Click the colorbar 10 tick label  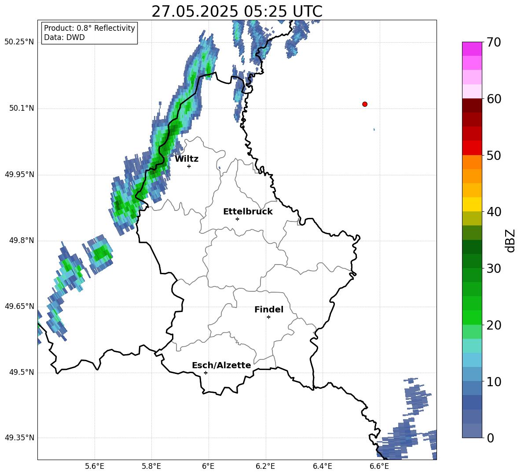coord(494,381)
